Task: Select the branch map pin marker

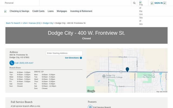Action: point(127,70)
